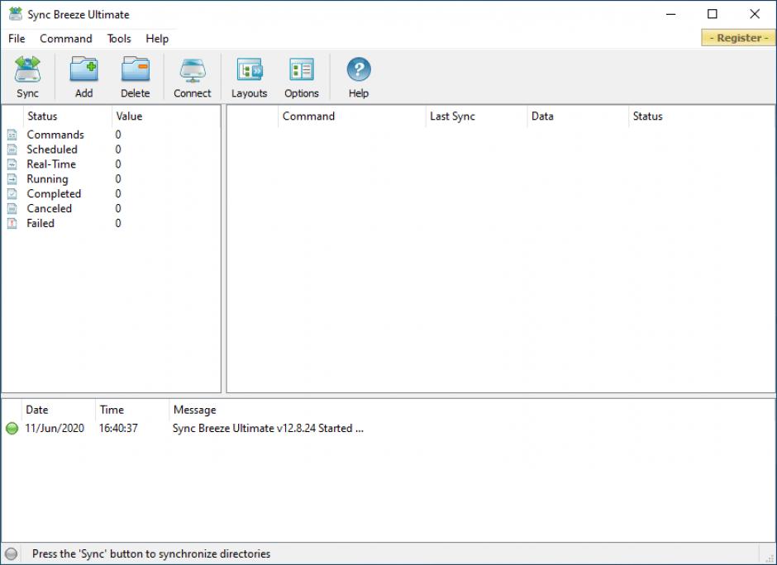Add a new sync command via Add icon
The width and height of the screenshot is (777, 565).
83,69
